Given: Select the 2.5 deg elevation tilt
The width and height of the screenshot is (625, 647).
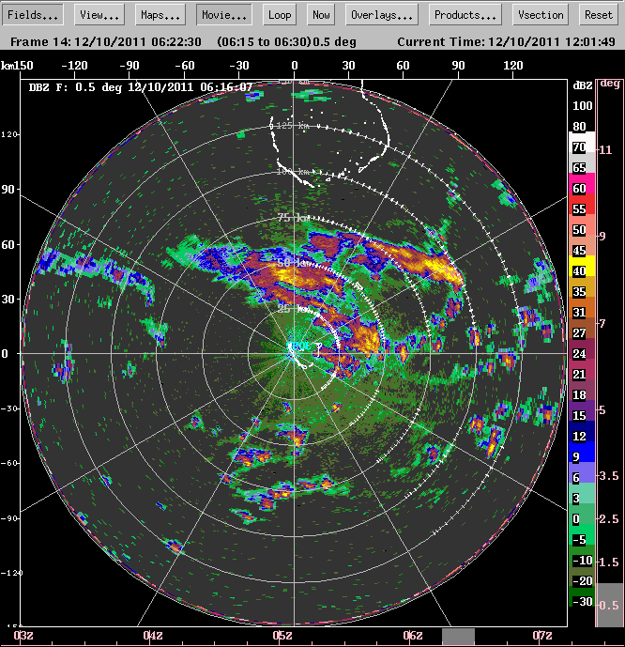Looking at the screenshot, I should (609, 518).
